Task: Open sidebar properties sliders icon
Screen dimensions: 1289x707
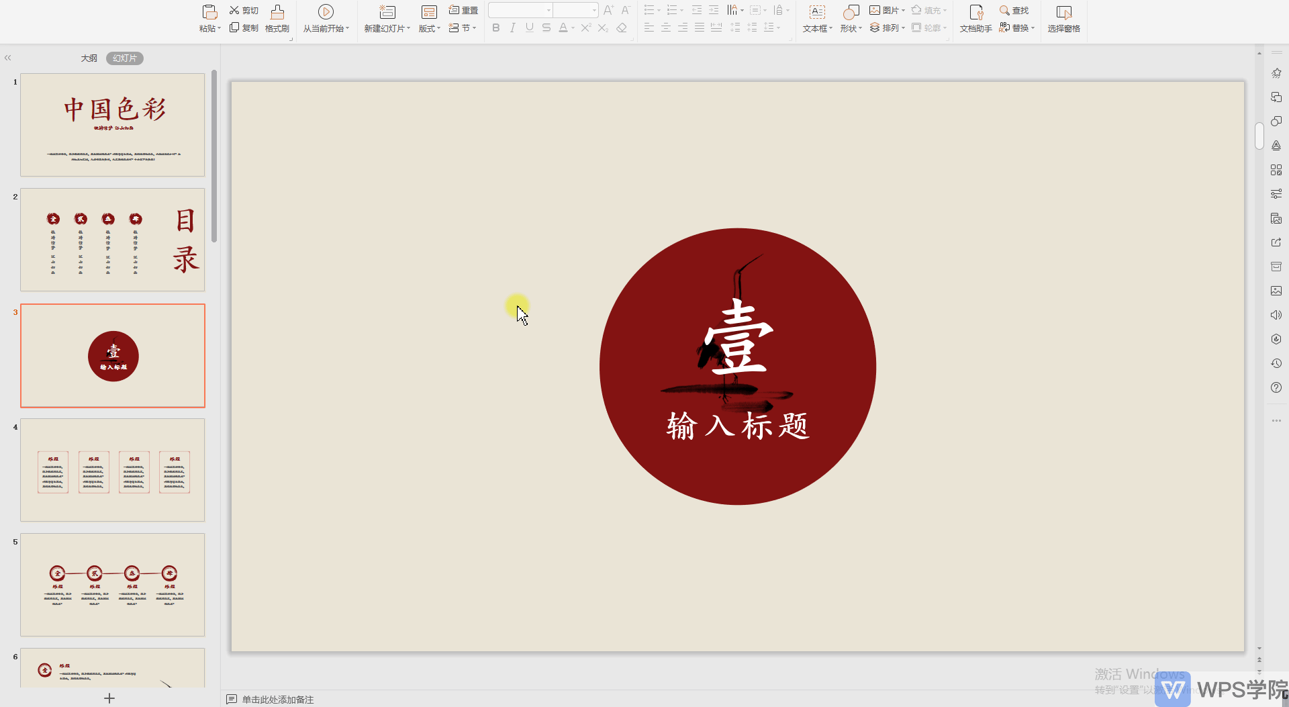Action: (x=1276, y=194)
